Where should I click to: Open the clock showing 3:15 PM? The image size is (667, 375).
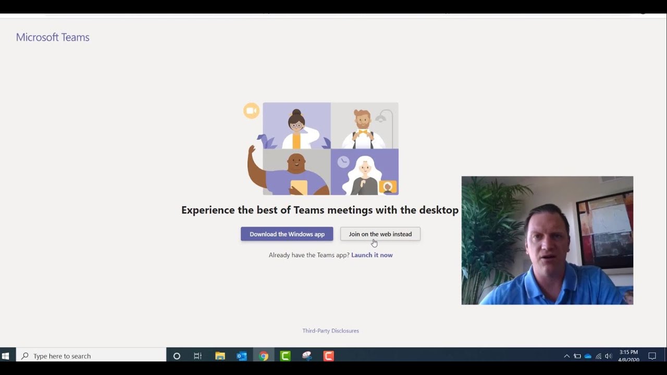tap(628, 356)
